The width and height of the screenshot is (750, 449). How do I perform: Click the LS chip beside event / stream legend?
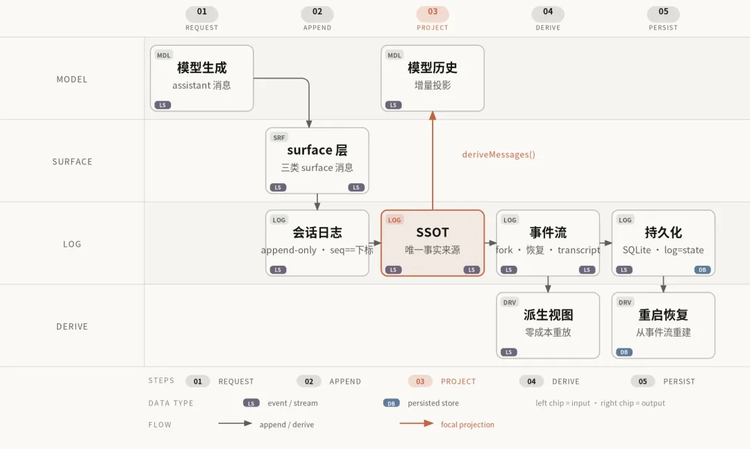click(x=251, y=403)
